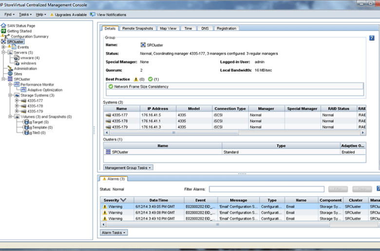Image resolution: width=380 pixels, height=251 pixels.
Task: Click the Filter alarms button
Action: click(x=338, y=189)
